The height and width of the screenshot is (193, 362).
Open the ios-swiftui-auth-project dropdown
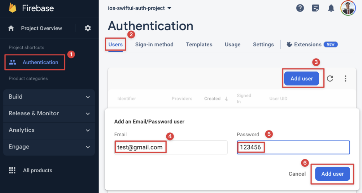[140, 8]
